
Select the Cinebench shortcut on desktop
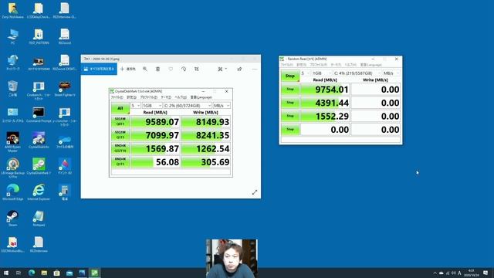tap(39, 90)
